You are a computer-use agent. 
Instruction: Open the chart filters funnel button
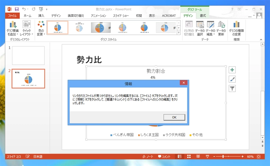coord(232,89)
